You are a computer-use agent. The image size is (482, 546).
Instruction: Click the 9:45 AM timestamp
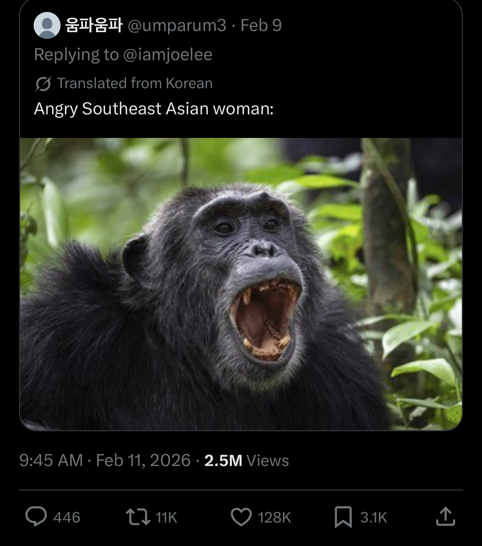click(51, 460)
